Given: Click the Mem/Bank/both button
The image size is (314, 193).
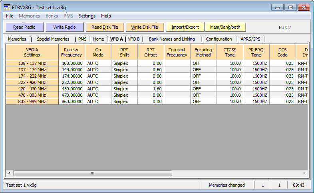Looking at the screenshot, I should pos(225,27).
